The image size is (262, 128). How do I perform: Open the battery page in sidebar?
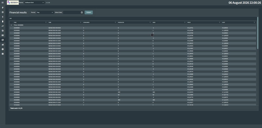tap(3, 21)
